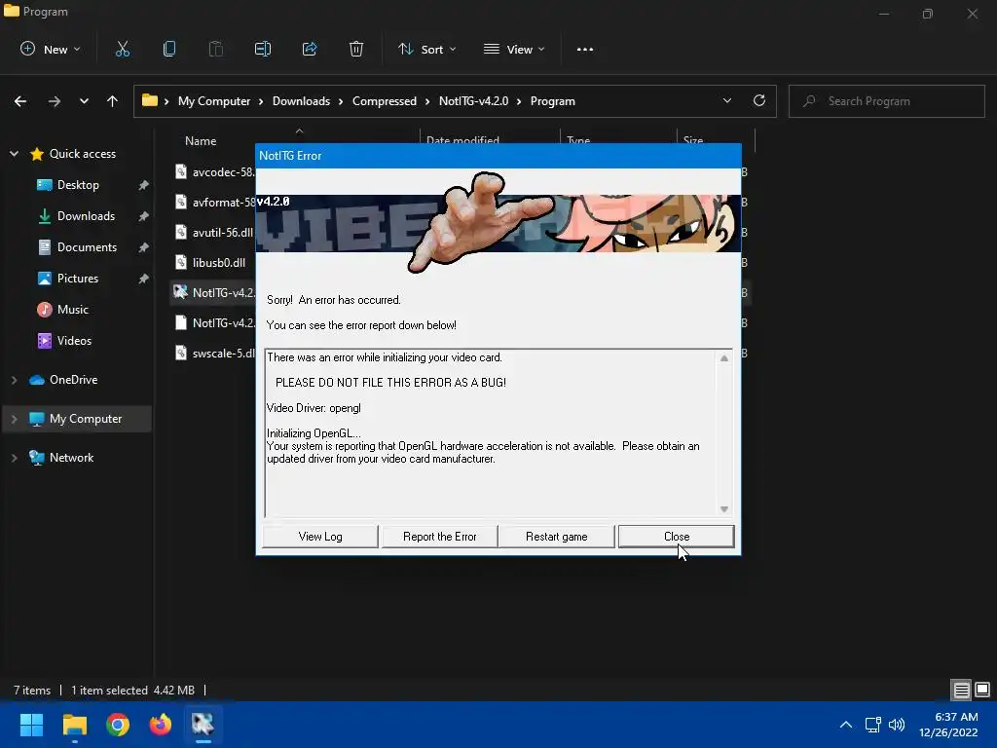
Task: Click the Copy icon in toolbar
Action: point(169,49)
